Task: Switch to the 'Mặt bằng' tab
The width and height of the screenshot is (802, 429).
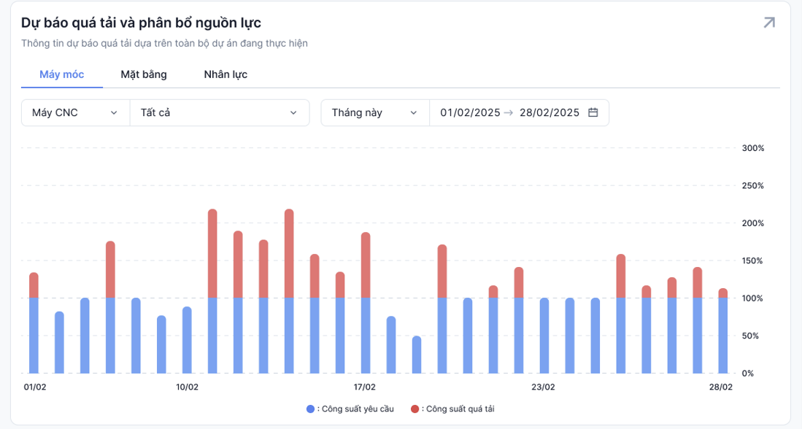Action: point(144,74)
